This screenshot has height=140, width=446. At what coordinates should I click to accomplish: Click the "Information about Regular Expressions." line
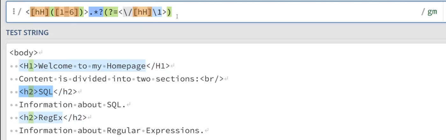[x=111, y=130]
